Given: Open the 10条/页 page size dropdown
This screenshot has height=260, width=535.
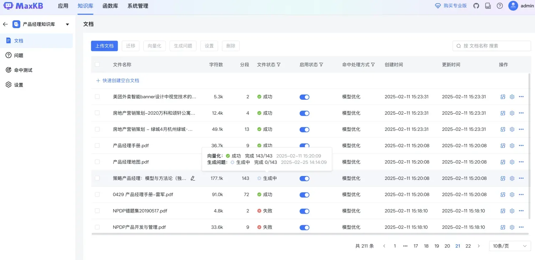Looking at the screenshot, I should (x=510, y=246).
